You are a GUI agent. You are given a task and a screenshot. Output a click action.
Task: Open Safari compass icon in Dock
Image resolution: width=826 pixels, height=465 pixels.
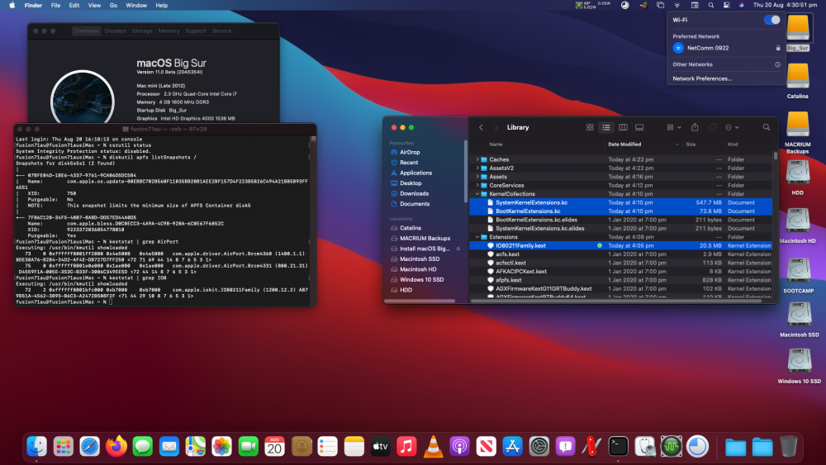point(89,447)
